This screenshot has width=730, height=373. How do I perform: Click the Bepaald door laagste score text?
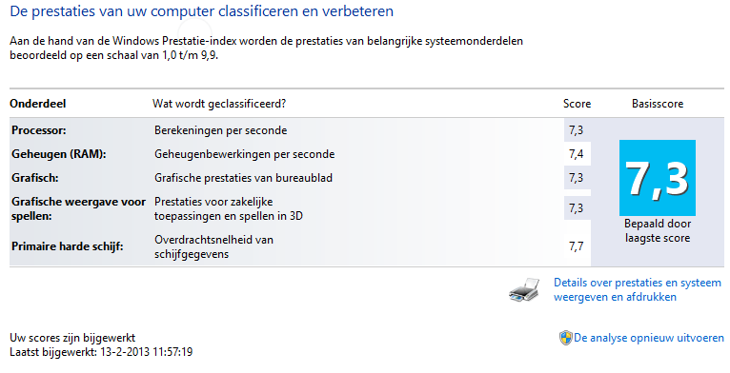point(658,230)
